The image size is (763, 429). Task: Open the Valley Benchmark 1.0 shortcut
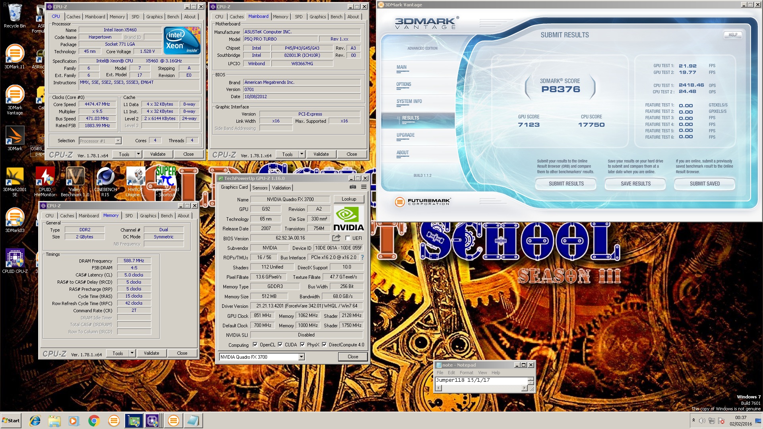point(75,182)
